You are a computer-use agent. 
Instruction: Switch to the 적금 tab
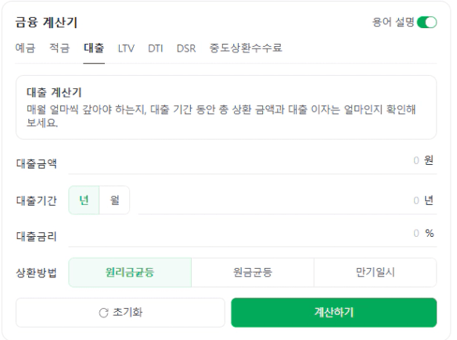[59, 48]
